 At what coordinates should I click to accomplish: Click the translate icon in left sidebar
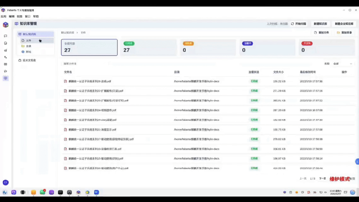tap(5, 57)
